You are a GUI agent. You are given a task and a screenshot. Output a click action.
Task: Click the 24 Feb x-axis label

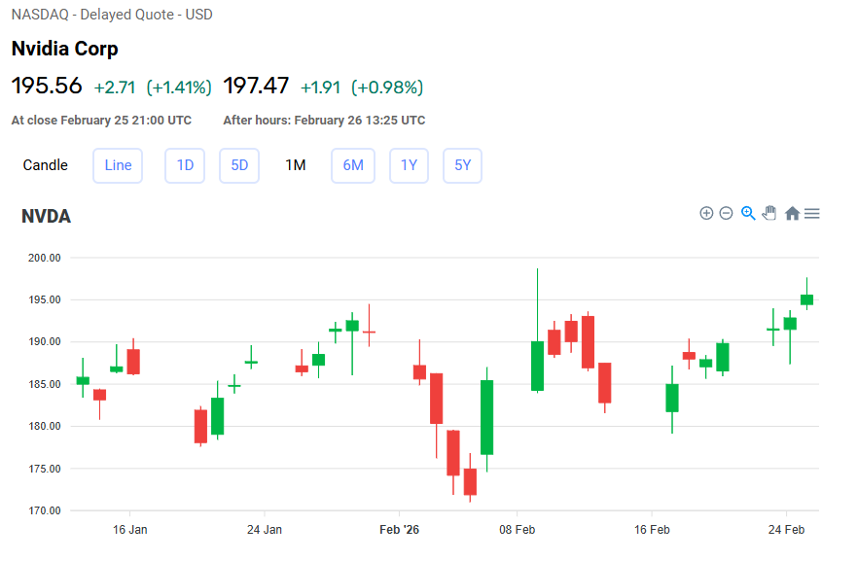pos(786,530)
